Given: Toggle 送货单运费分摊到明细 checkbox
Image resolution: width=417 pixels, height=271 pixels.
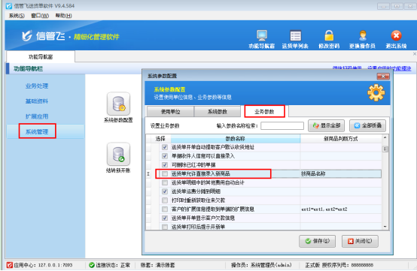Looking at the screenshot, I should [x=165, y=191].
